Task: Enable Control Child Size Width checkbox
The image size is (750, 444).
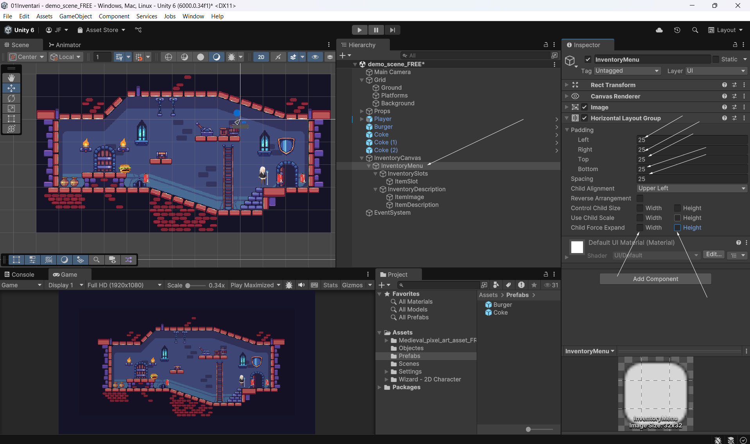Action: [640, 208]
